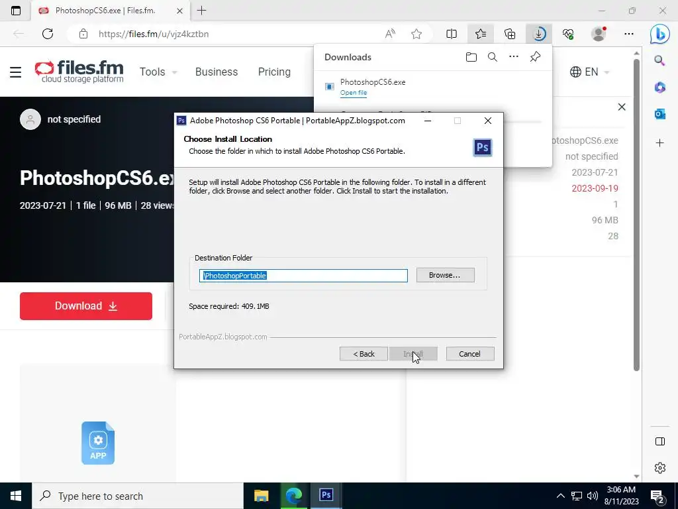Click the red Download button
The image size is (678, 509).
click(85, 306)
